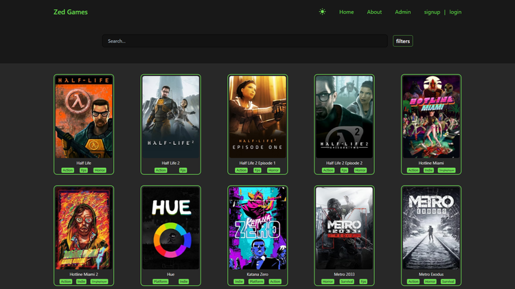Open the Katana Zero cover thumbnail
This screenshot has width=515, height=289.
point(257,228)
